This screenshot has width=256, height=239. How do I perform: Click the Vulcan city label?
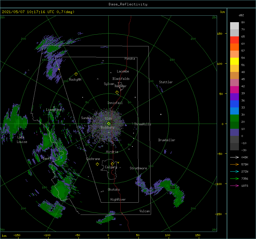click(x=144, y=211)
